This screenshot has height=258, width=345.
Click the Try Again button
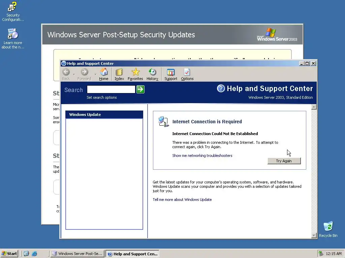click(284, 161)
